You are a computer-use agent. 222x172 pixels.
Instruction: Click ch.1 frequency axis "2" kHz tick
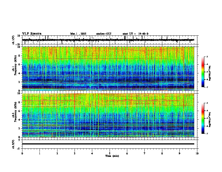point(19,82)
